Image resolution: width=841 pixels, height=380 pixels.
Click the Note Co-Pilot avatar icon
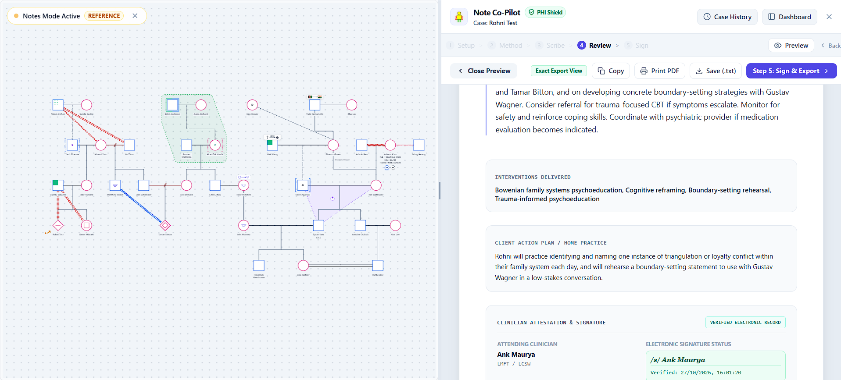tap(459, 17)
